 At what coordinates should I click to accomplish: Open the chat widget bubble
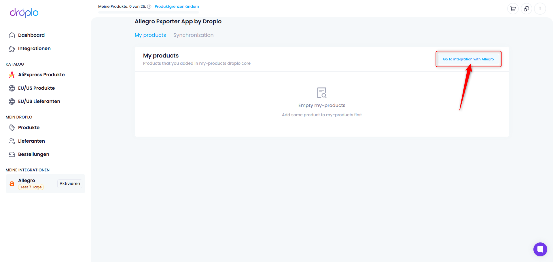pos(540,249)
